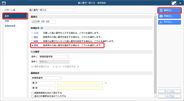Click the 最 初 label box
Viewport: 184px width, 101px height.
[43, 83]
